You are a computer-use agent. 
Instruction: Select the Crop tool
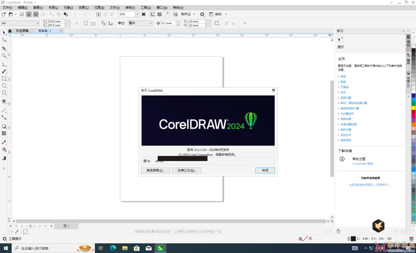[x=4, y=48]
